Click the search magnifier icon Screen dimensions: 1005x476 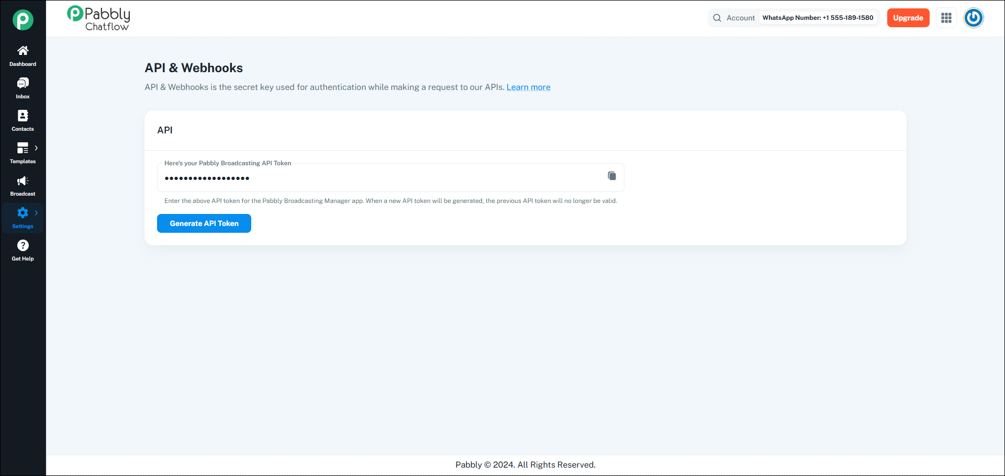717,18
